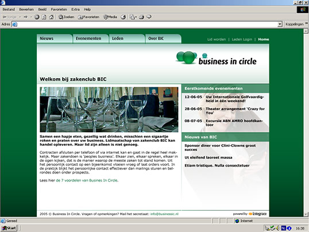Open the Bewerken menu
Image resolution: width=309 pixels, height=232 pixels.
tap(26, 9)
